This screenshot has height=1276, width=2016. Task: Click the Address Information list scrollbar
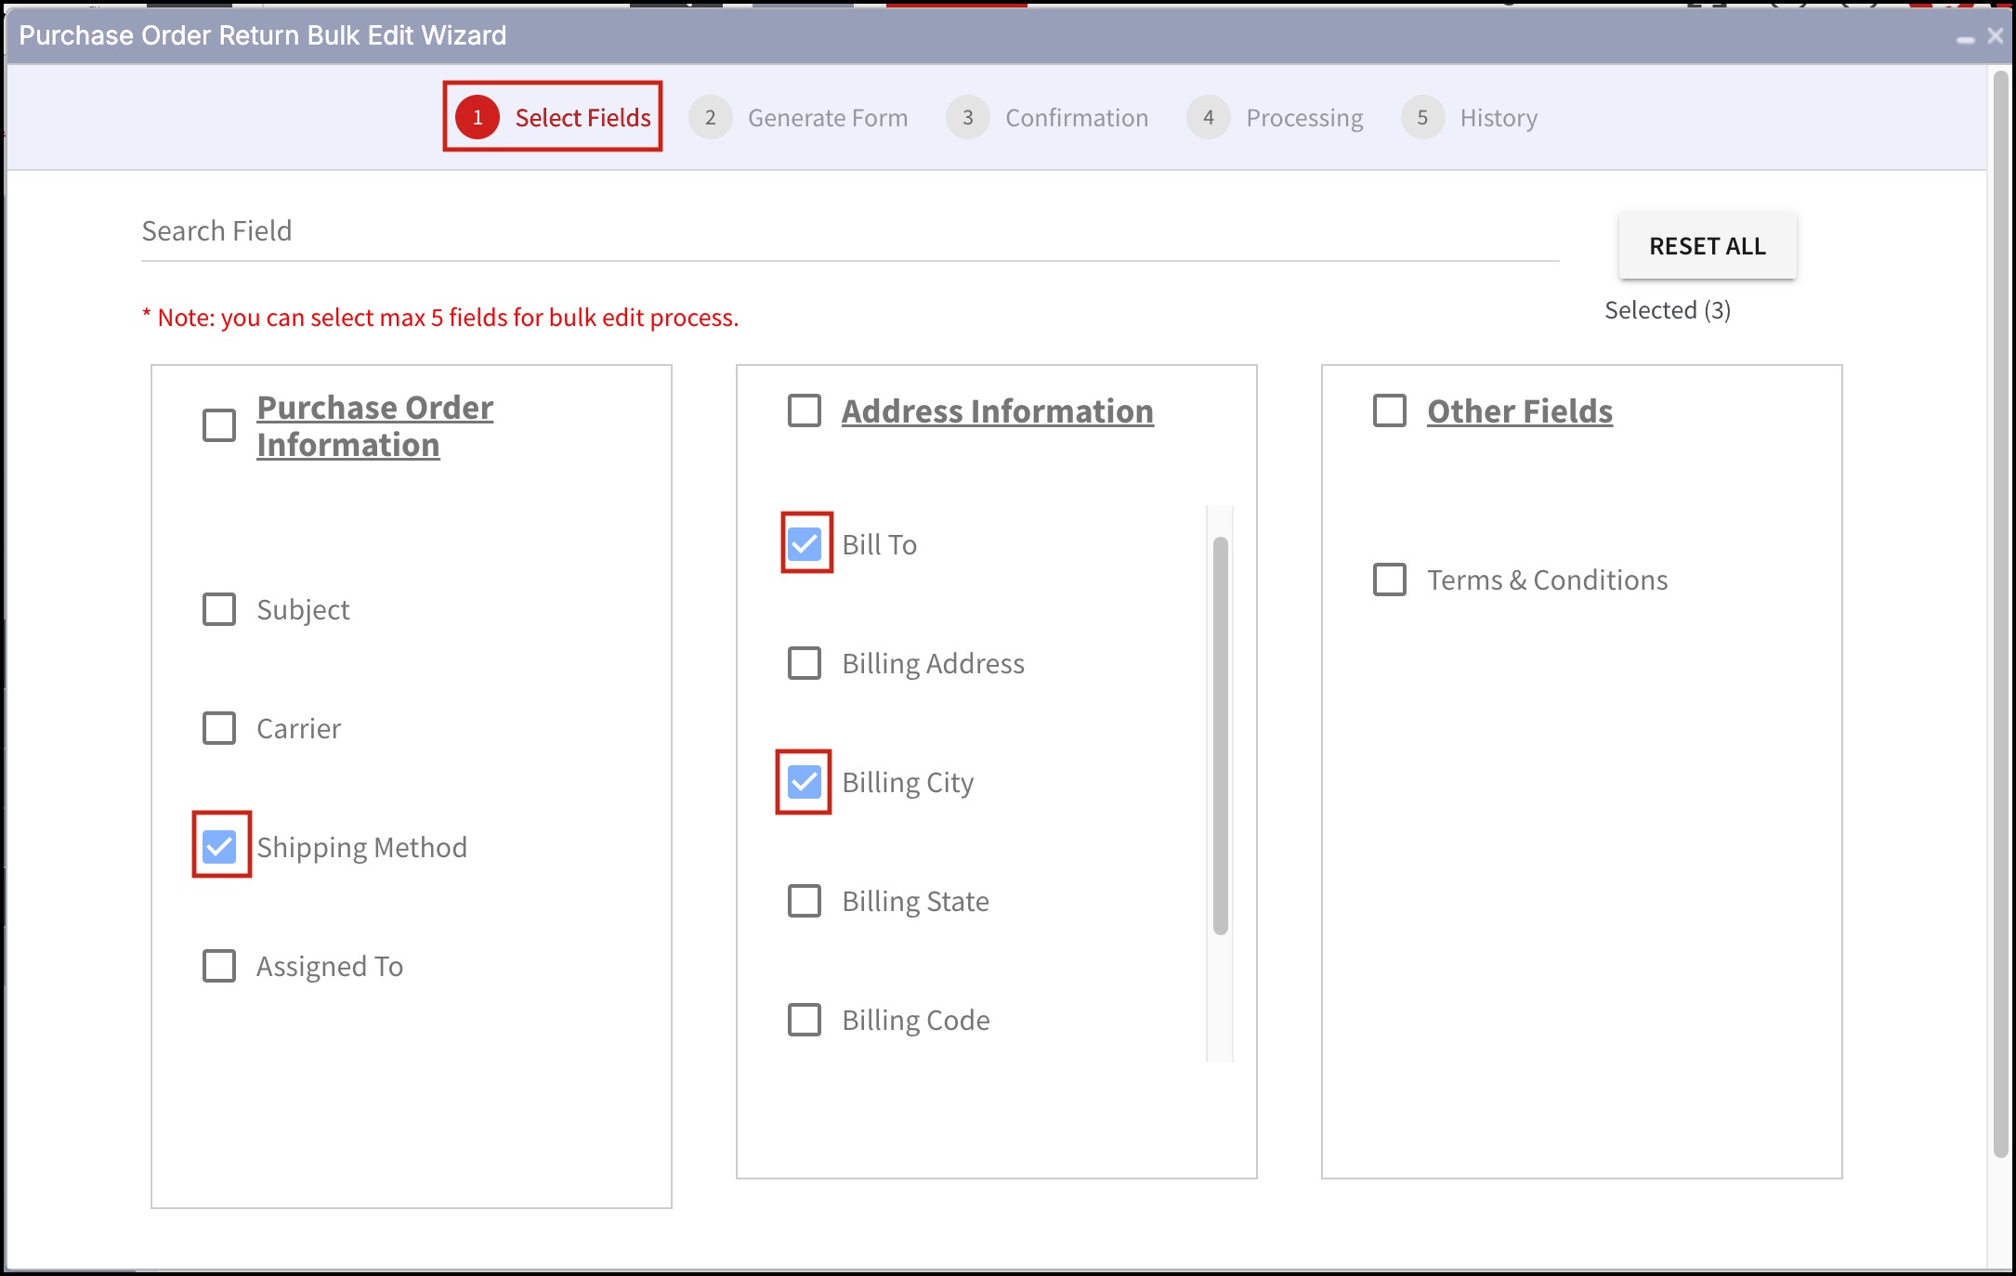pyautogui.click(x=1221, y=734)
